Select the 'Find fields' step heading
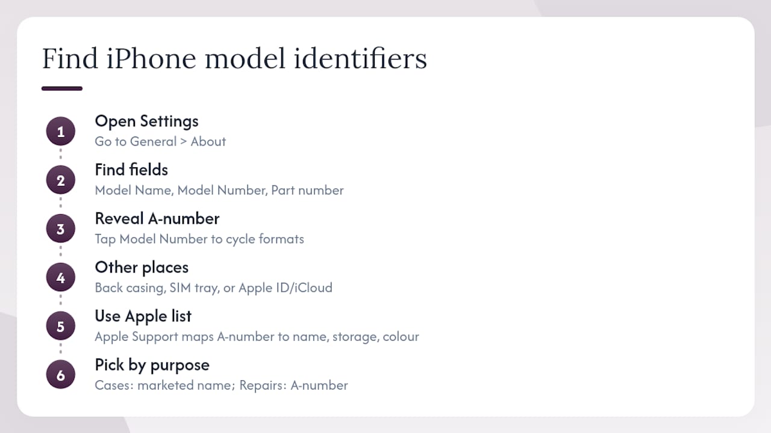This screenshot has height=433, width=771. pyautogui.click(x=131, y=170)
